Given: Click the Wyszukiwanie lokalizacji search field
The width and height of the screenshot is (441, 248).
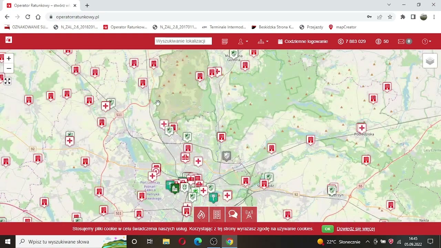Looking at the screenshot, I should (x=183, y=41).
